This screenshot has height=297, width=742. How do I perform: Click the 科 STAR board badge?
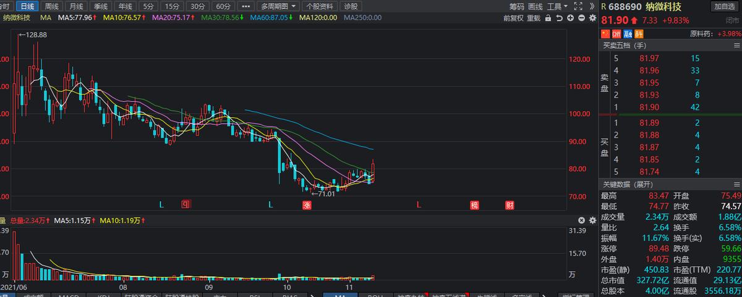(638, 33)
